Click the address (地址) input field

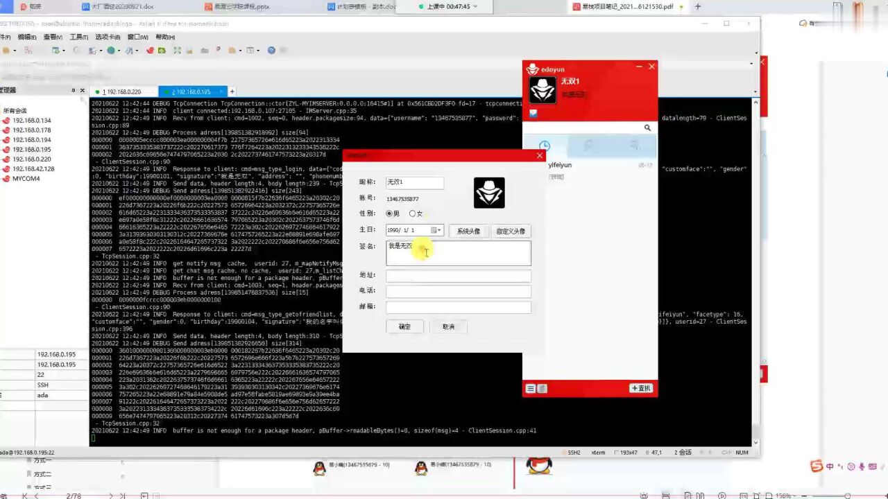coord(458,276)
